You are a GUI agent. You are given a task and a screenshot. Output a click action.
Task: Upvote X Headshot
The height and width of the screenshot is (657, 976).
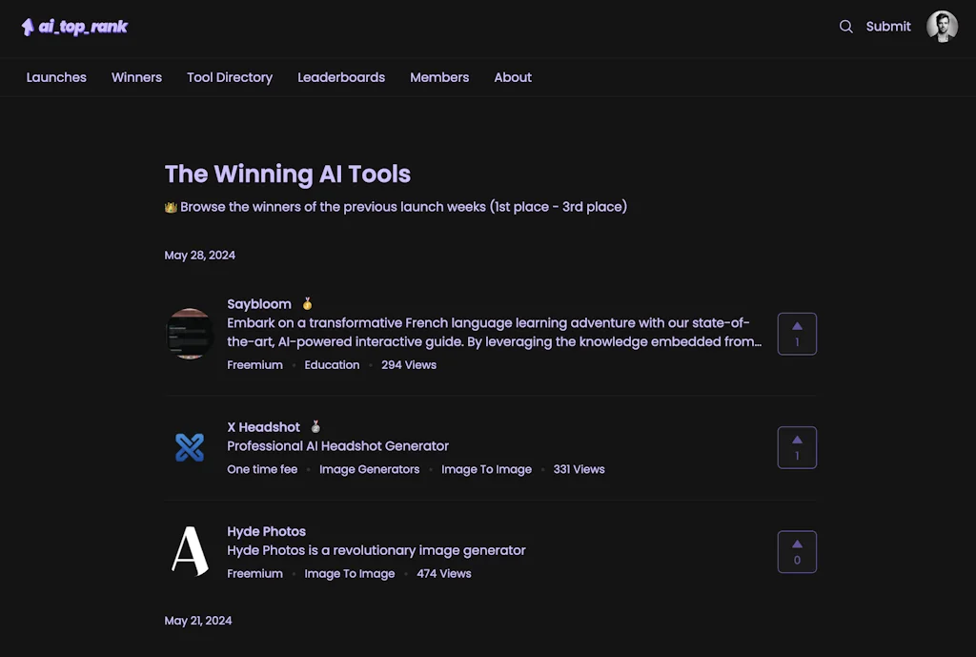pos(797,447)
